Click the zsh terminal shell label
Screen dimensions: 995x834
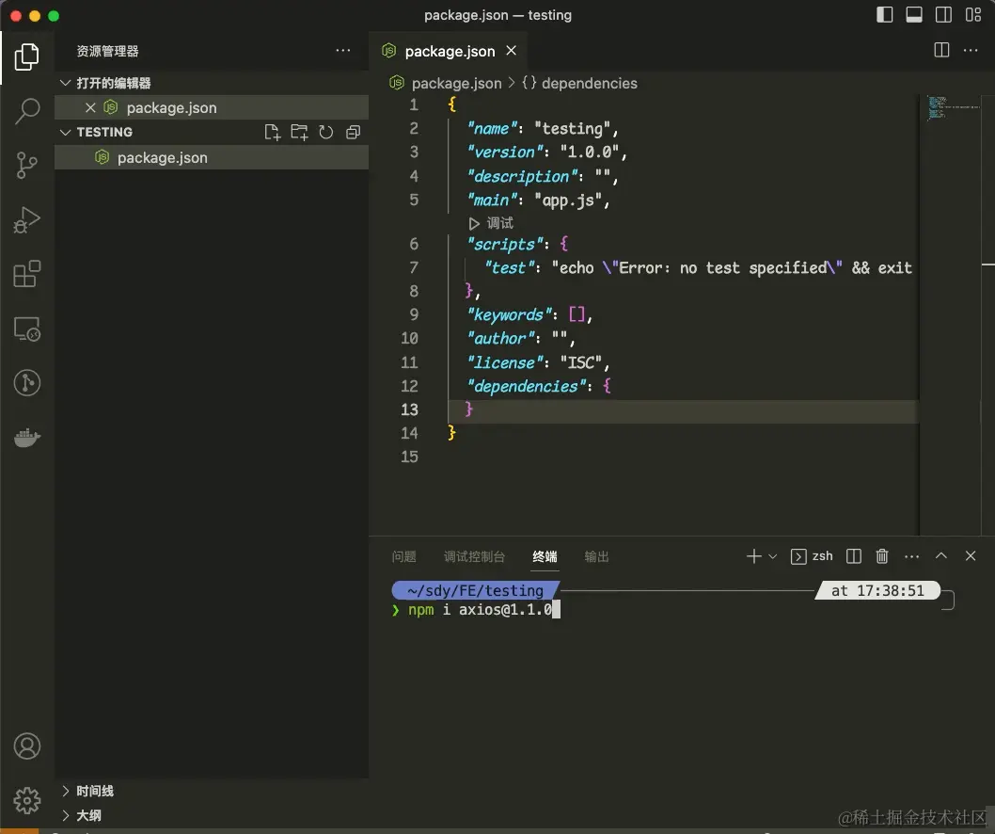(x=822, y=555)
